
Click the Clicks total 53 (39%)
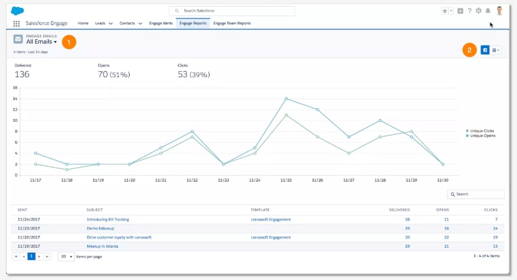pos(194,75)
